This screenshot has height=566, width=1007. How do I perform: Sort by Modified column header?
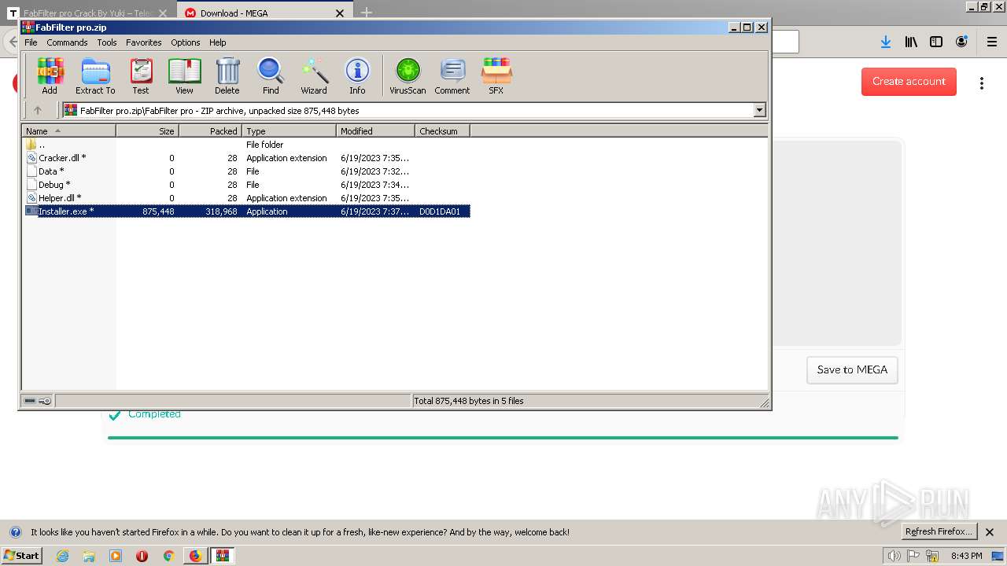tap(375, 131)
